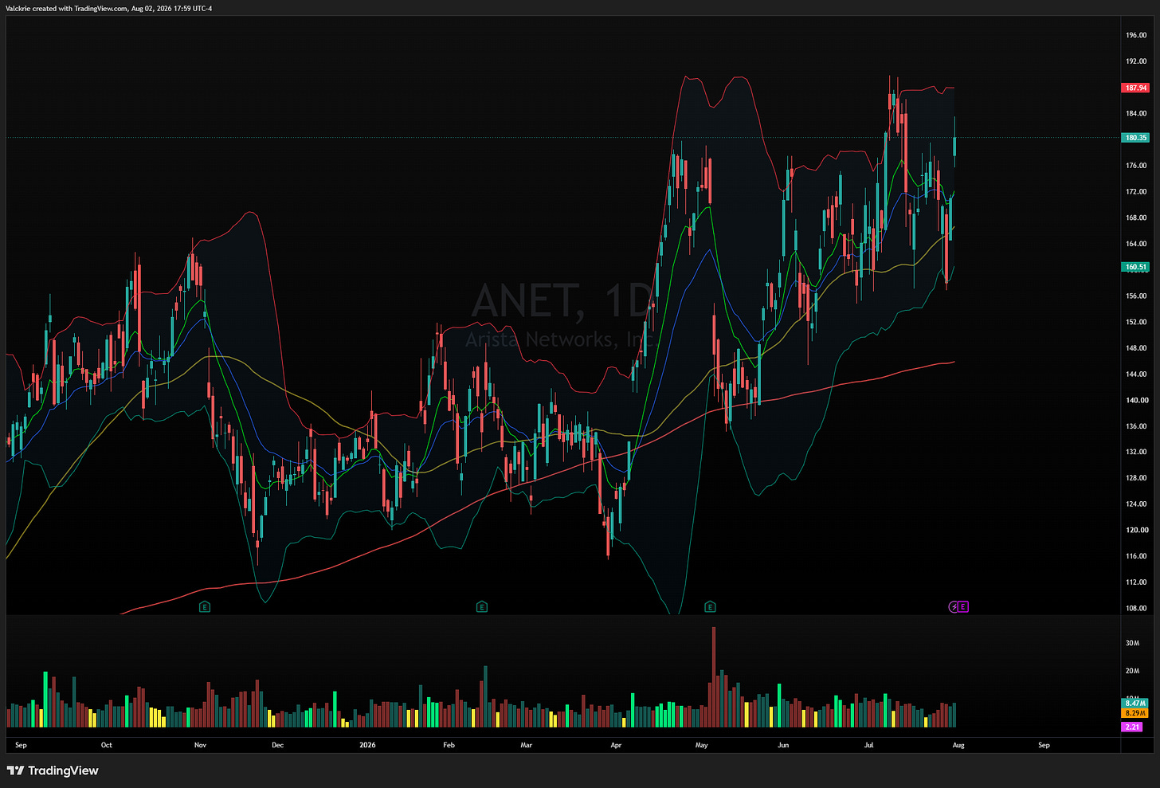
Task: Click the 156.00 price axis label
Action: (1136, 296)
